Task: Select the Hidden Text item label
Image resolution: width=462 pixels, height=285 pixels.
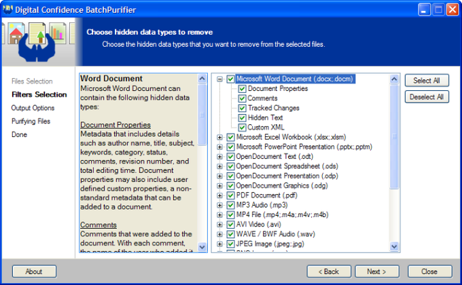Action: [x=265, y=118]
